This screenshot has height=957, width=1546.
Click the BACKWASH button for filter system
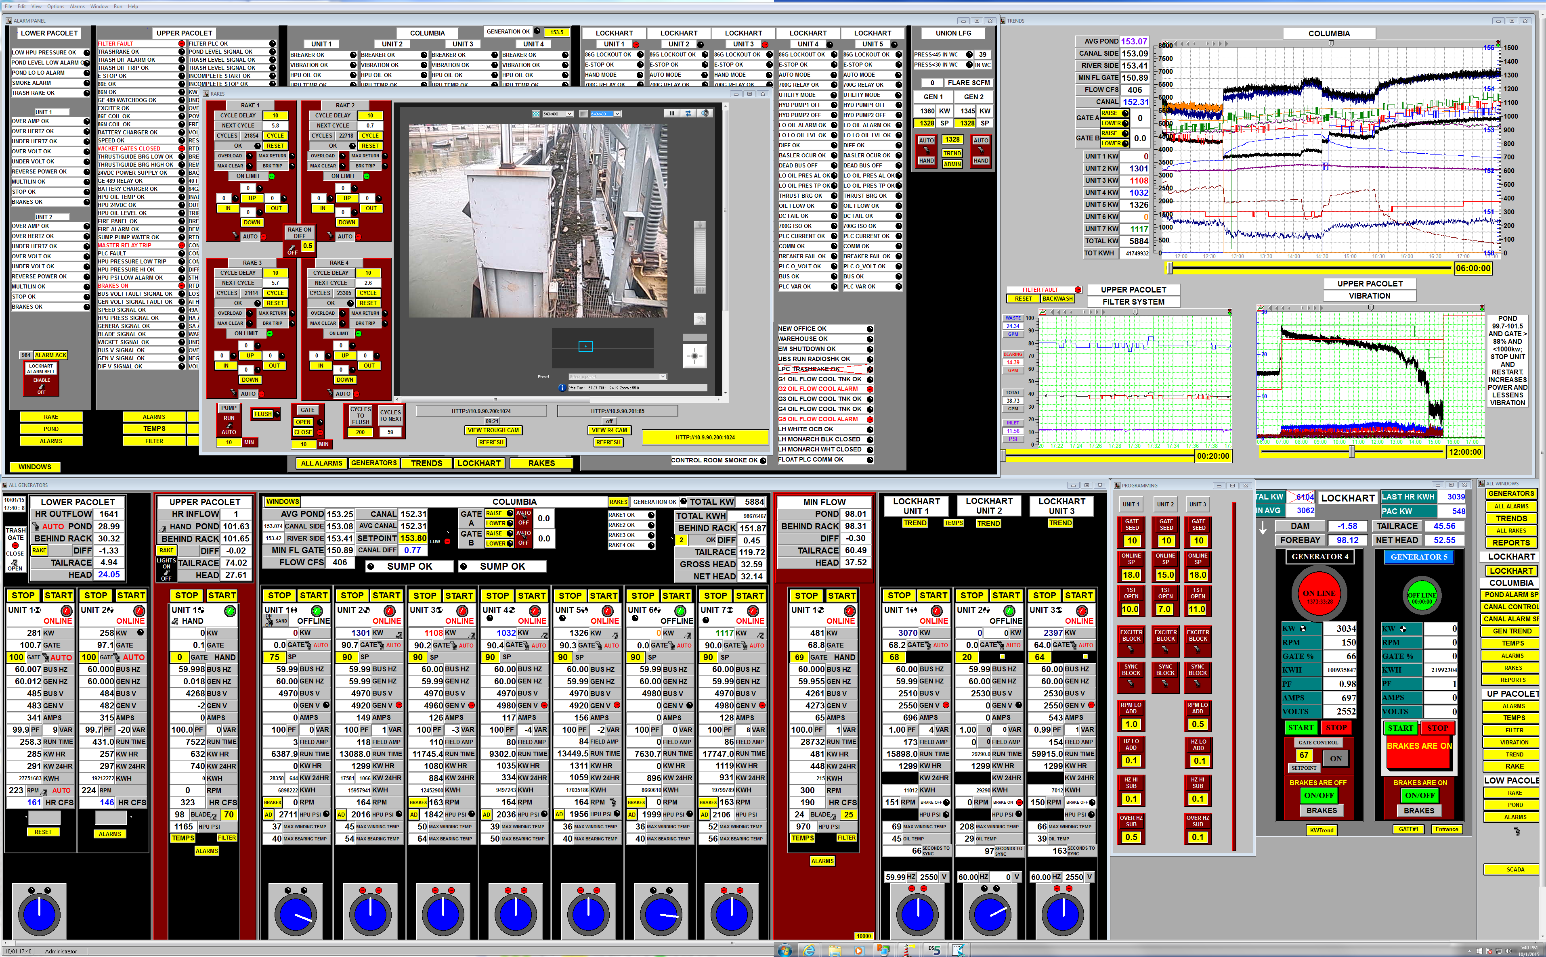click(1057, 299)
